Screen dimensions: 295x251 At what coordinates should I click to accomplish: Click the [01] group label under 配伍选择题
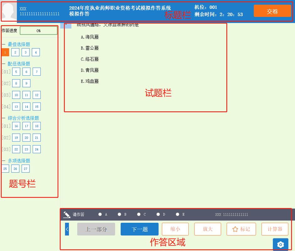point(6,72)
